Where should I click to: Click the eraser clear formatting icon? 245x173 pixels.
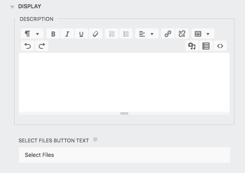[96, 33]
